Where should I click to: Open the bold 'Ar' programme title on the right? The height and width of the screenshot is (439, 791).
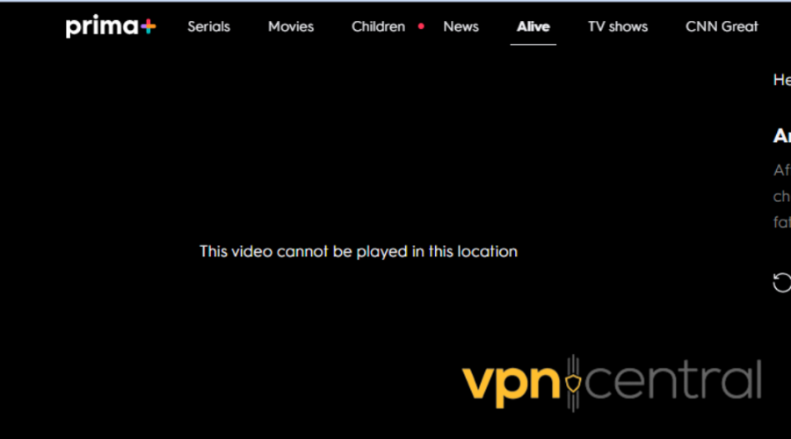pos(782,135)
